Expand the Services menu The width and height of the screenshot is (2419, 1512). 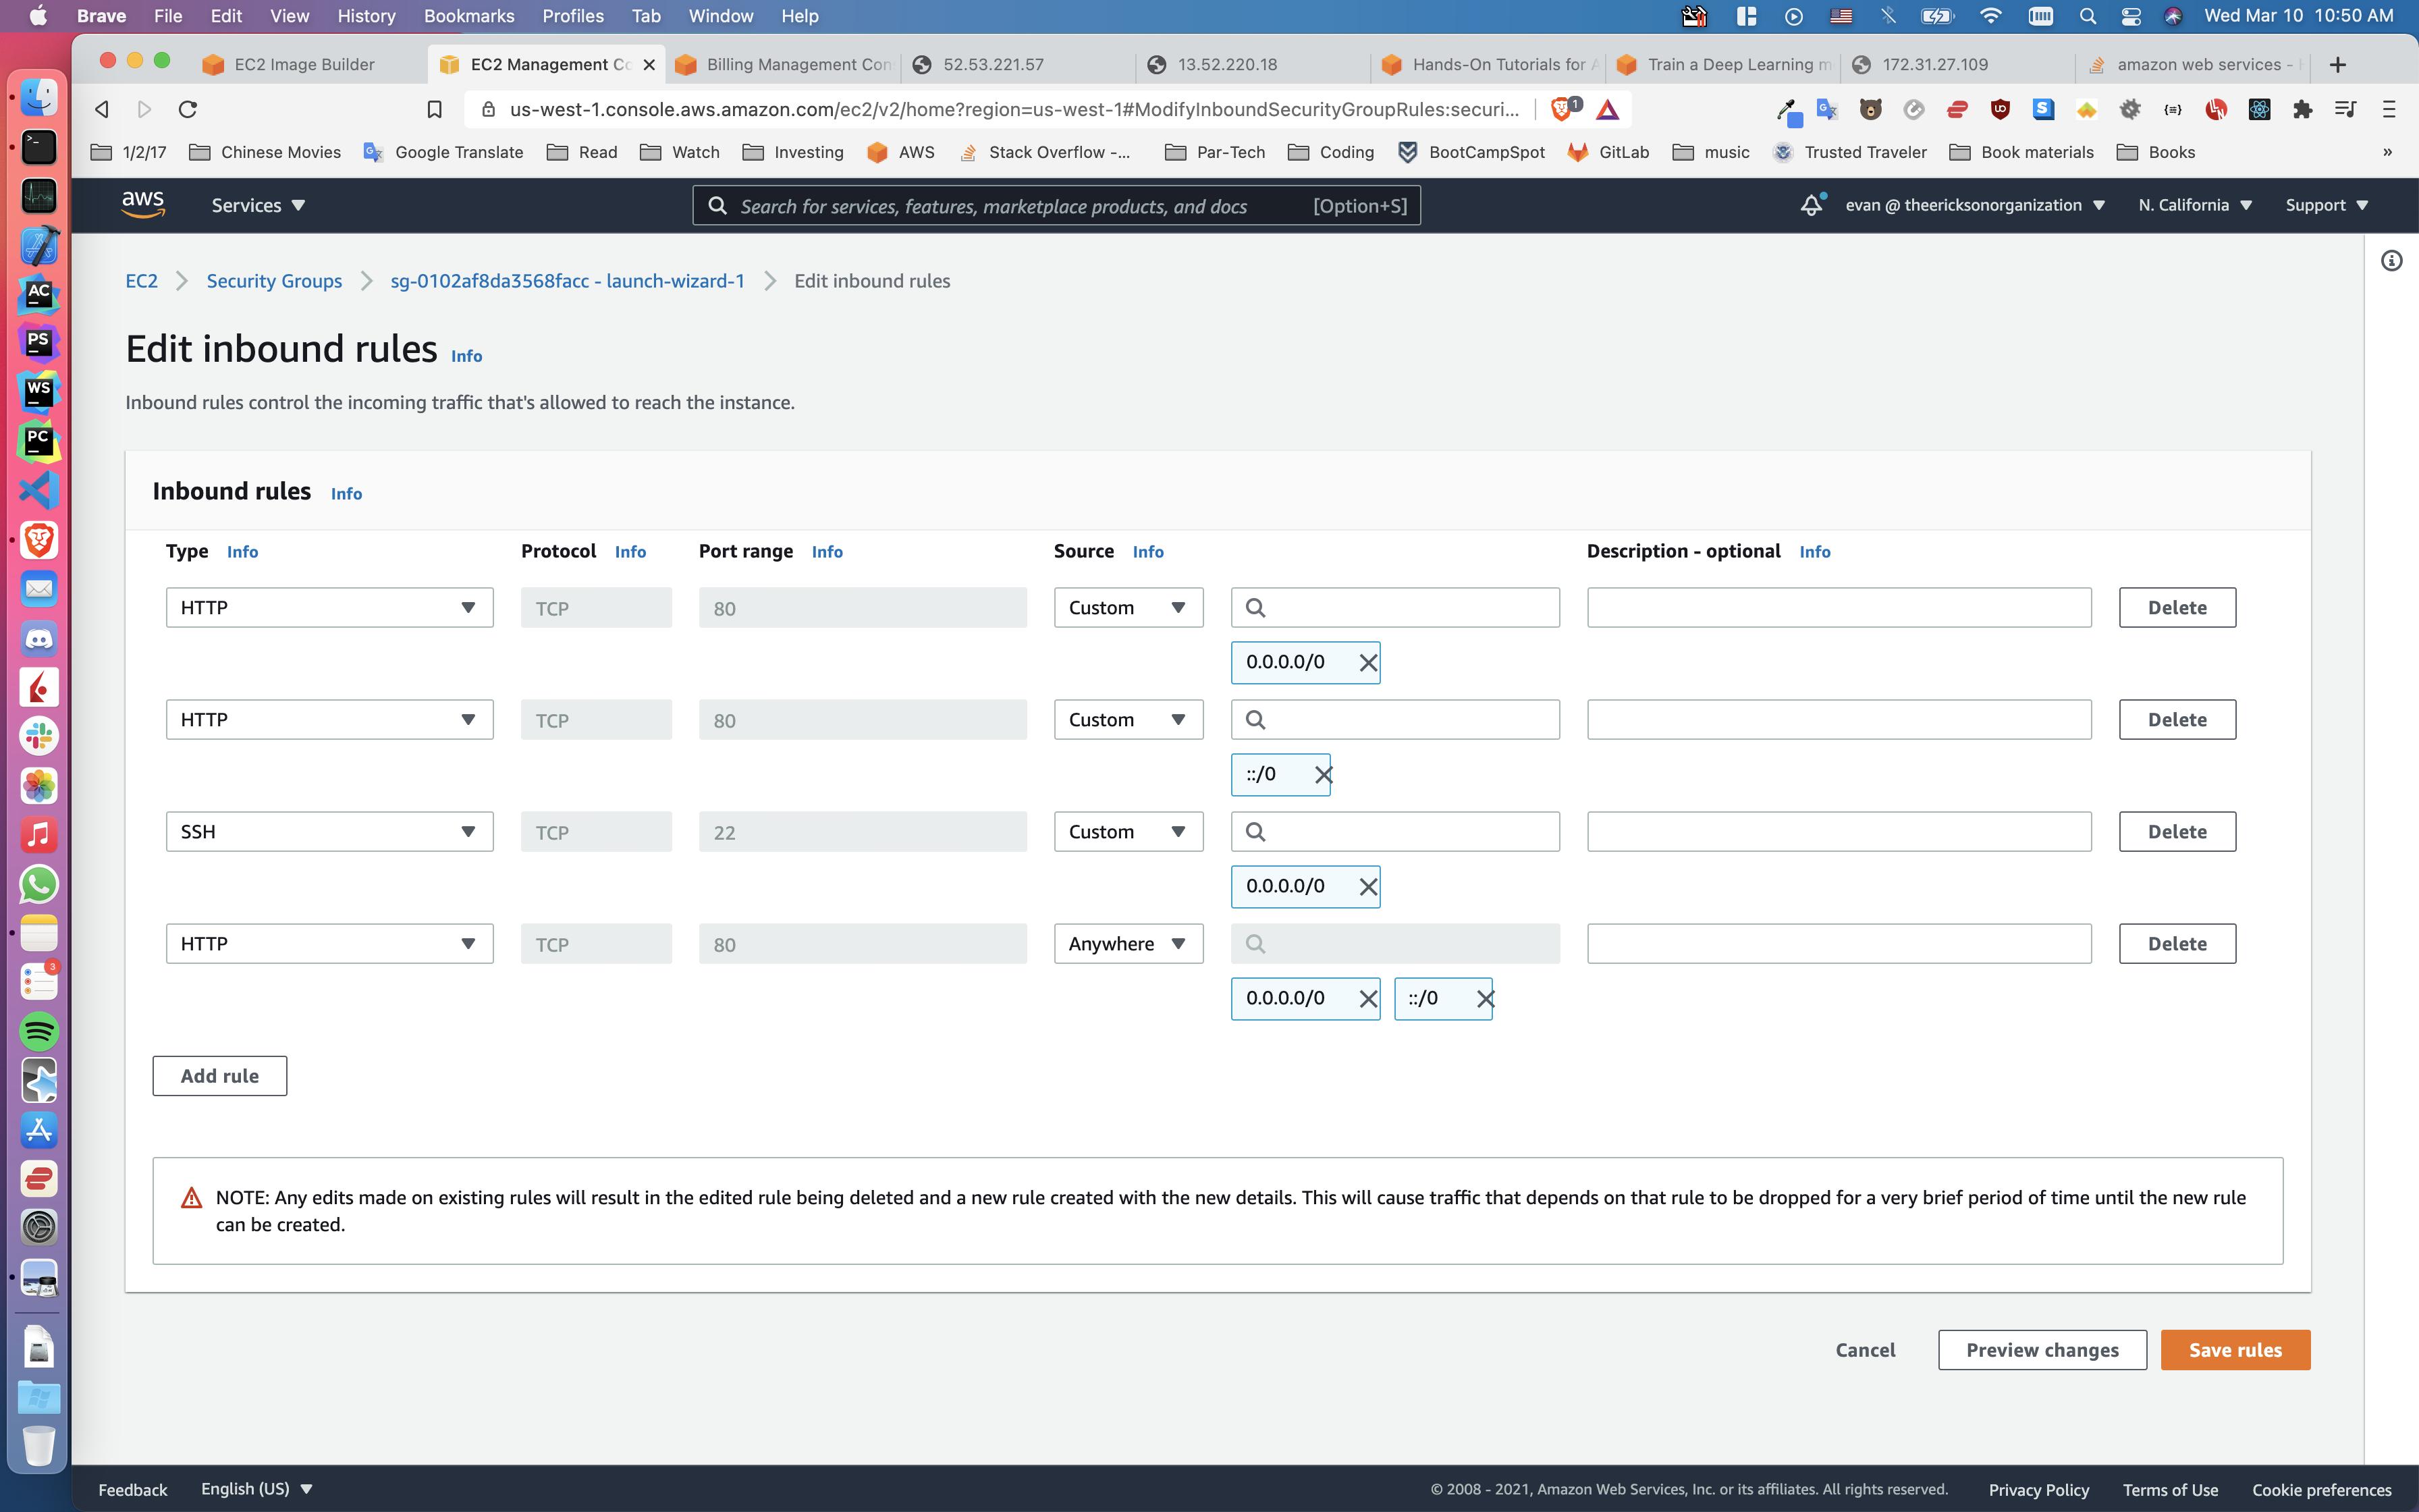pyautogui.click(x=257, y=205)
